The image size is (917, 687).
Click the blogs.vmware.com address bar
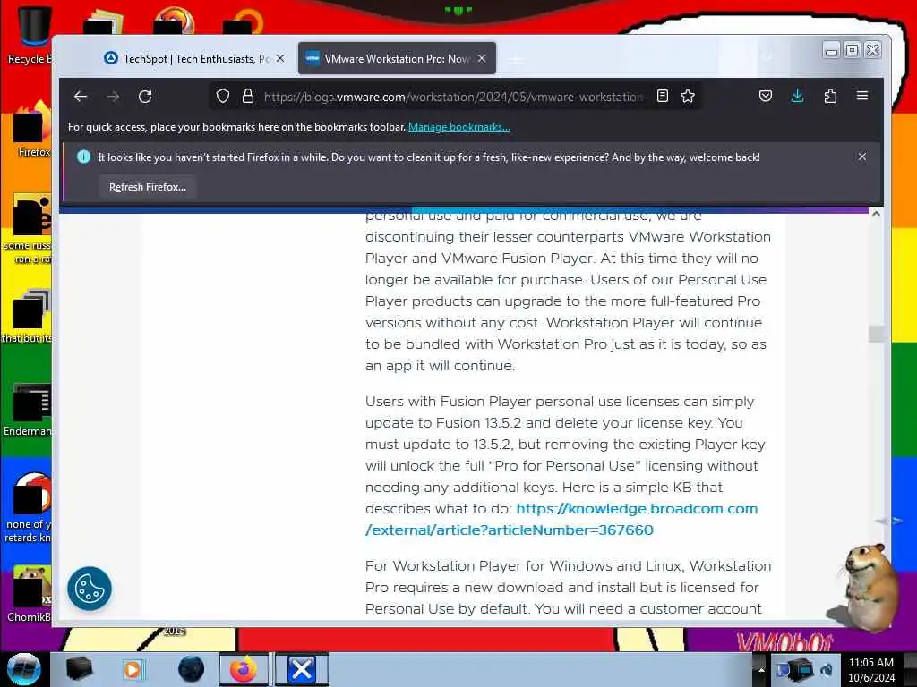(453, 97)
